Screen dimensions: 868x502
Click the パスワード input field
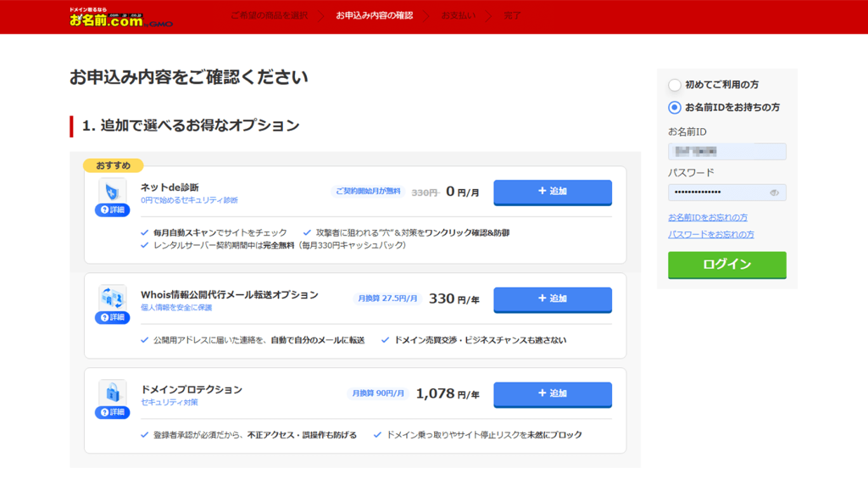tap(718, 193)
